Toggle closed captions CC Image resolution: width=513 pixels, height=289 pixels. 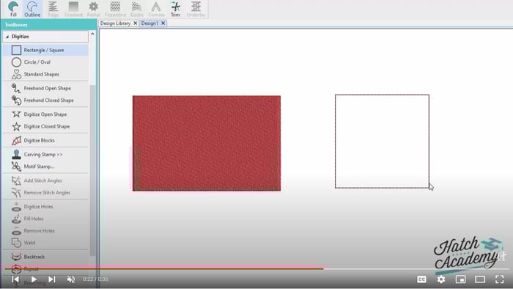coord(421,279)
